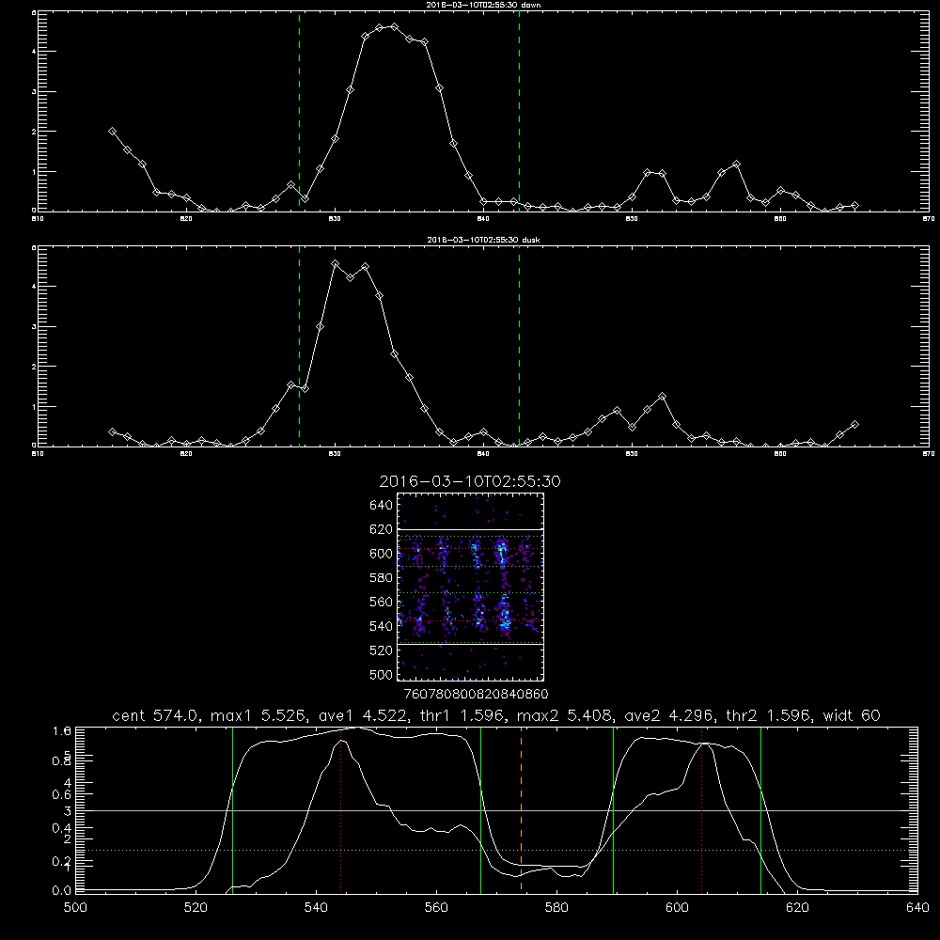
Task: Select the 'widt 60' value
Action: pos(852,715)
